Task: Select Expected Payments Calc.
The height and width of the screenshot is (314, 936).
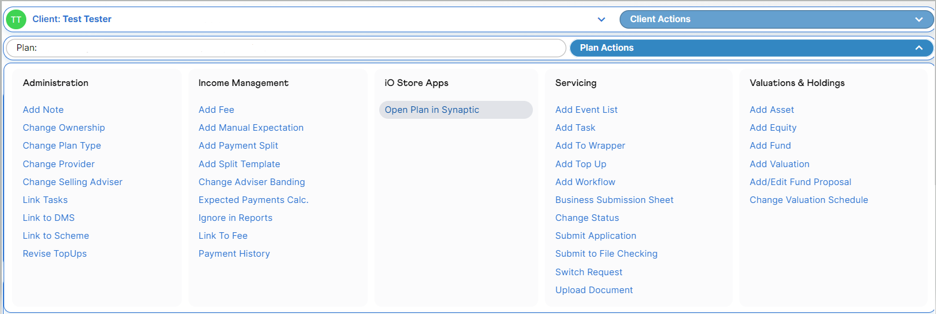Action: tap(254, 200)
